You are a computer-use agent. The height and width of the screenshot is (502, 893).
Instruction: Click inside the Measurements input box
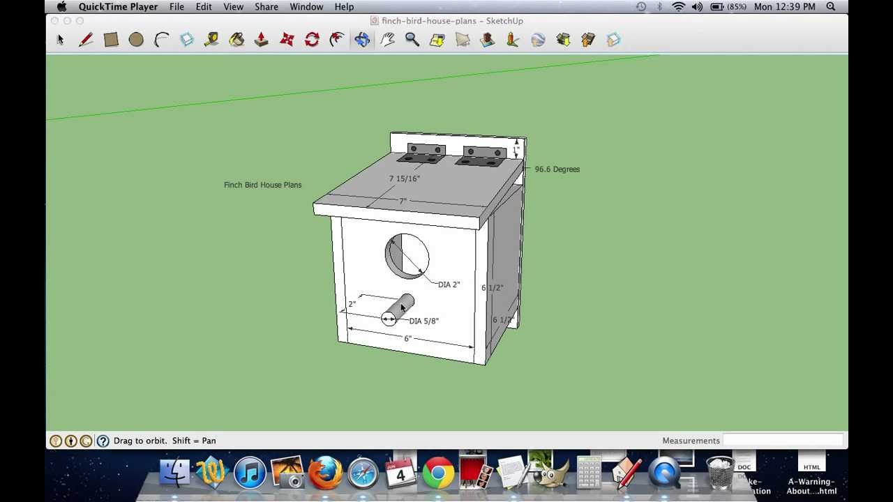[x=781, y=441]
